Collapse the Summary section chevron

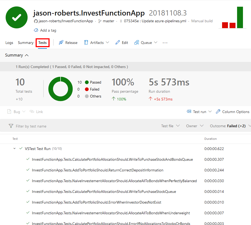point(26,55)
